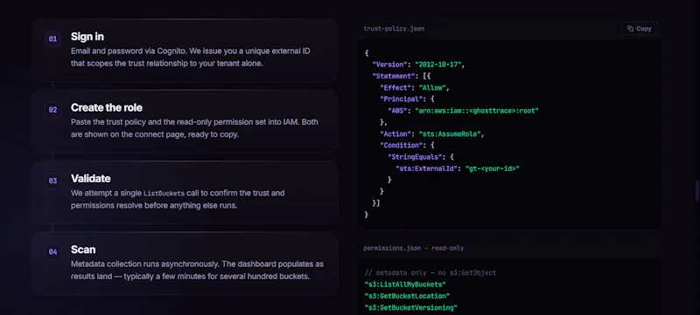Viewport: 700px width, 315px height.
Task: Click the copy icon beside Copy
Action: (630, 29)
